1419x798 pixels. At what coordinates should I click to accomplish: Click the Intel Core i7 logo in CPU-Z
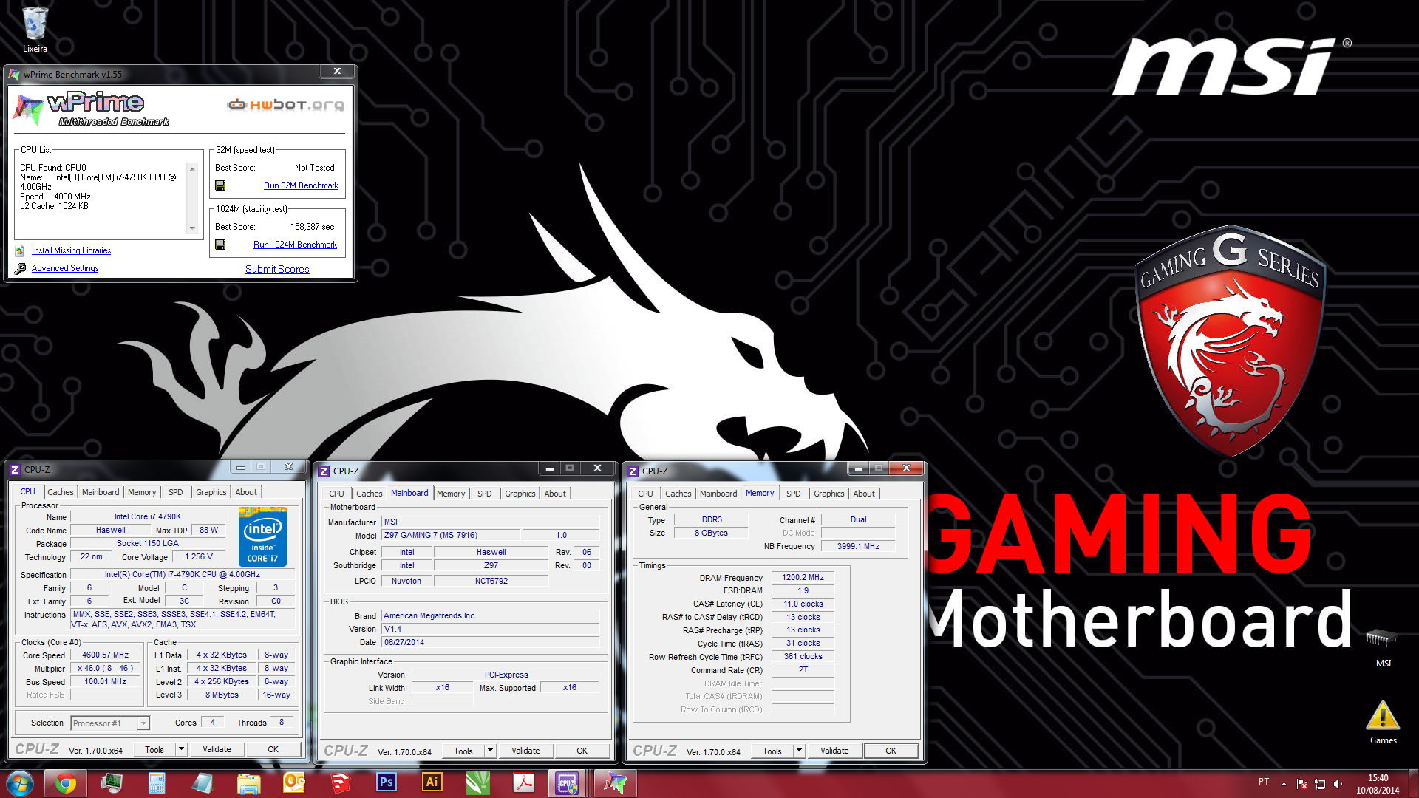pyautogui.click(x=262, y=538)
